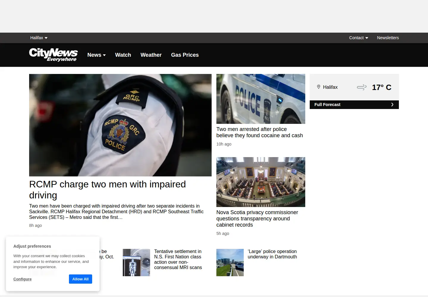Open the Contact dropdown menu
Viewport: 428px width, 297px height.
click(x=358, y=38)
